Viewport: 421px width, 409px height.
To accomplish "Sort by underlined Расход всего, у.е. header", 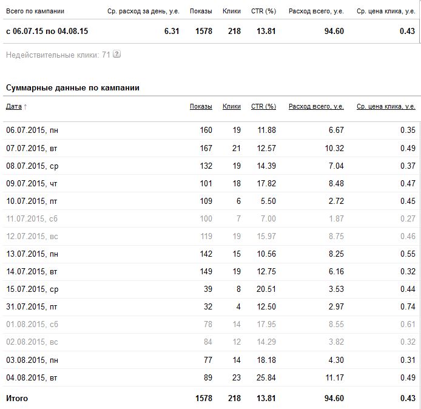I will pos(316,106).
